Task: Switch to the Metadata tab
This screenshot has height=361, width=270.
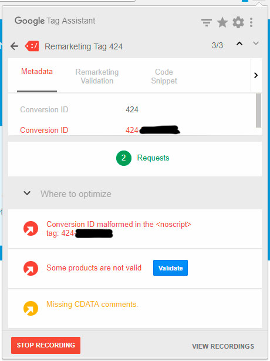Action: [37, 72]
